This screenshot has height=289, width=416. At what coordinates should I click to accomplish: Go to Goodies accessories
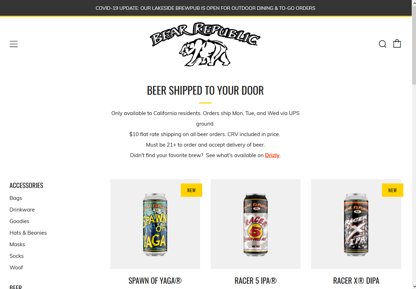coord(19,221)
